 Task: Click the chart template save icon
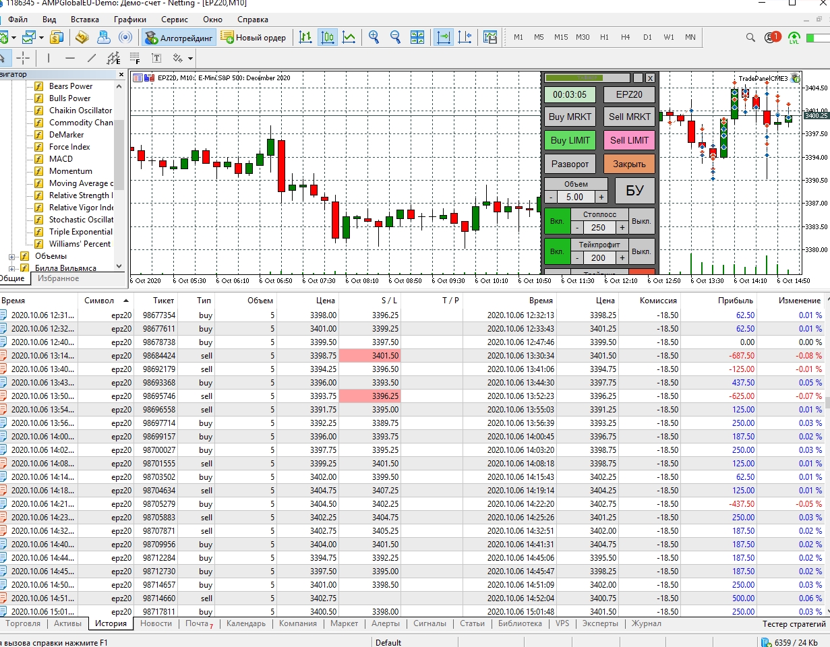(x=490, y=37)
